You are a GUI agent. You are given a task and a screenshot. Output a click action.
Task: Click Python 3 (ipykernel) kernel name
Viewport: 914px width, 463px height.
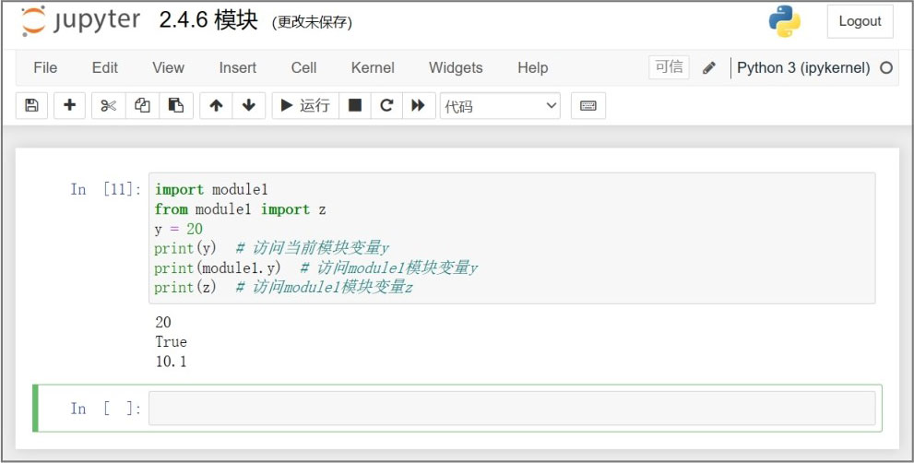coord(803,68)
